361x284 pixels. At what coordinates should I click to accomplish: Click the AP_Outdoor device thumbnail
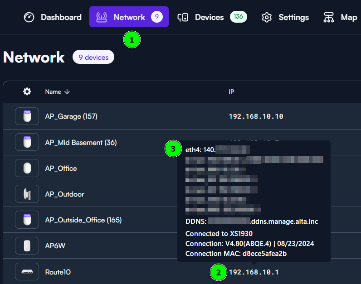coord(27,194)
